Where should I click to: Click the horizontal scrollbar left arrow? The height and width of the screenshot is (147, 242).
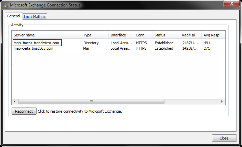pyautogui.click(x=15, y=101)
